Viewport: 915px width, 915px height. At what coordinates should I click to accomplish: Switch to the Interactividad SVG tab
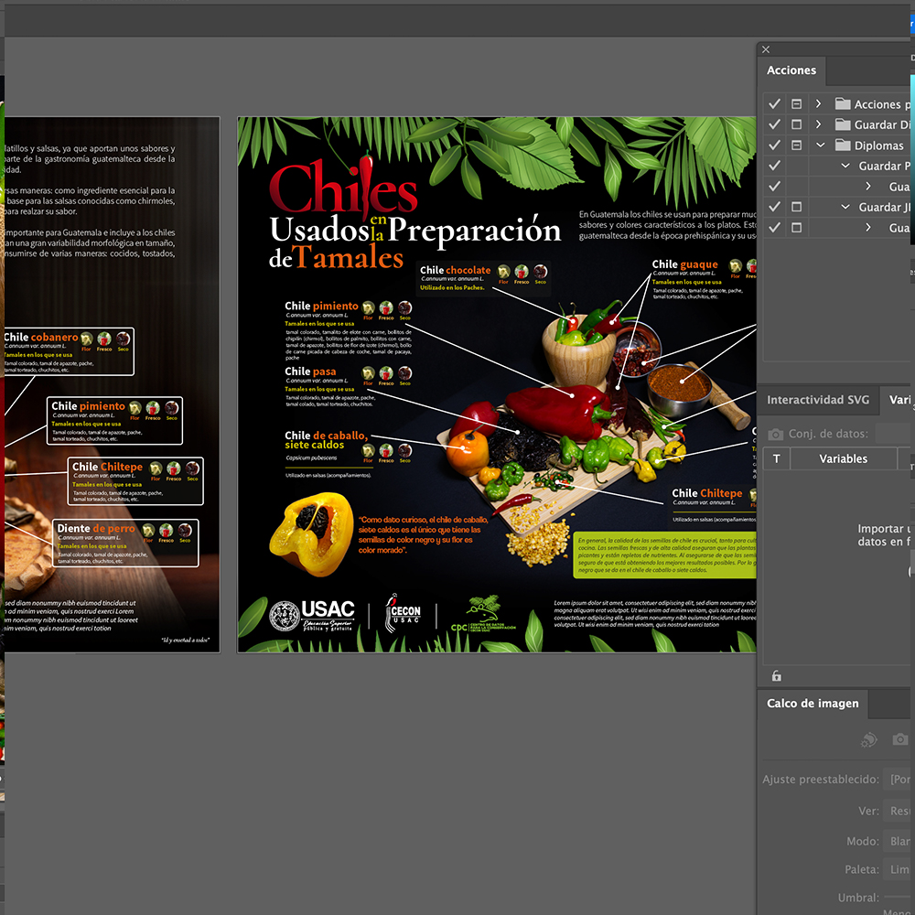click(x=817, y=400)
